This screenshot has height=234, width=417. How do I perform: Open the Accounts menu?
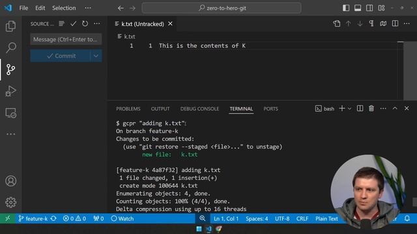10,181
